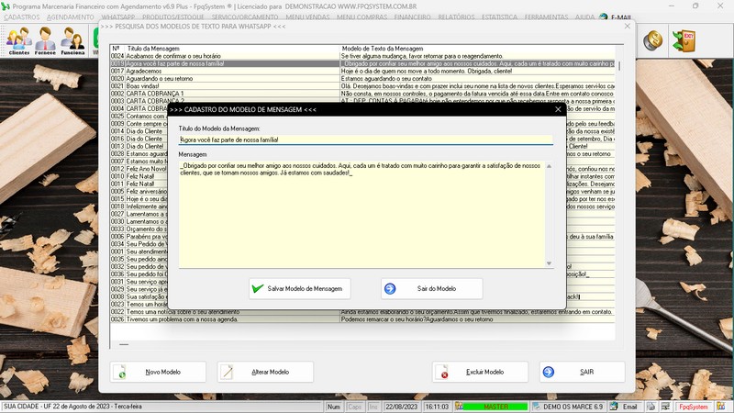Click the new document icon on Novo Modelo
Screen dimensions: 734x413
click(x=120, y=372)
